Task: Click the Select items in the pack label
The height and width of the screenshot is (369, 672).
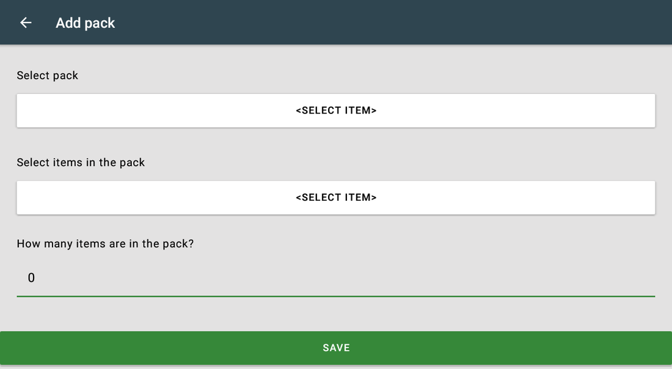Action: click(81, 162)
